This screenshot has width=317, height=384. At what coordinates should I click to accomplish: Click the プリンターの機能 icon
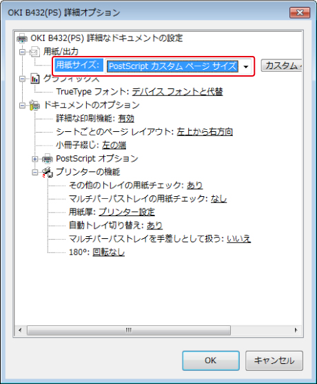tap(47, 172)
